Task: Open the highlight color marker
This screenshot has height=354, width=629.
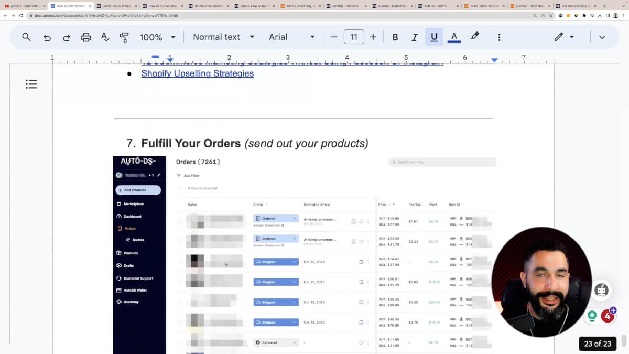Action: click(x=475, y=37)
